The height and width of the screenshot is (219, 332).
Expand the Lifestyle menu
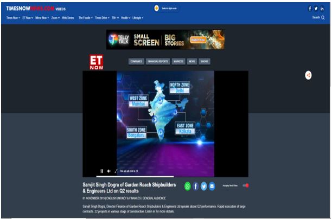(x=138, y=18)
